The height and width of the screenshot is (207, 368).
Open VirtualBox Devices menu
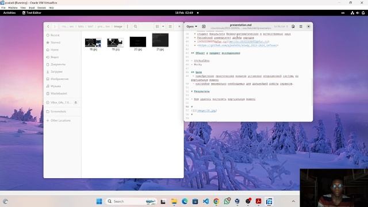coord(41,7)
